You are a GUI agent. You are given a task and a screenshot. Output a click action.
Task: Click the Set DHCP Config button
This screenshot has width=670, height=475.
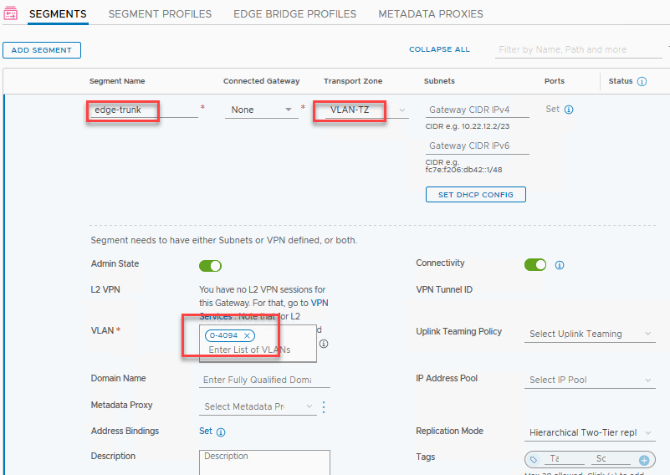pyautogui.click(x=475, y=195)
